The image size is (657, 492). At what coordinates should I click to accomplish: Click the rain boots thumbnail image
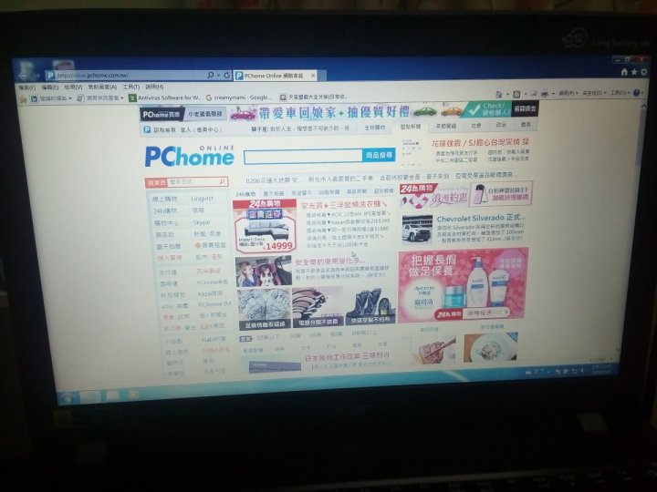click(x=370, y=305)
